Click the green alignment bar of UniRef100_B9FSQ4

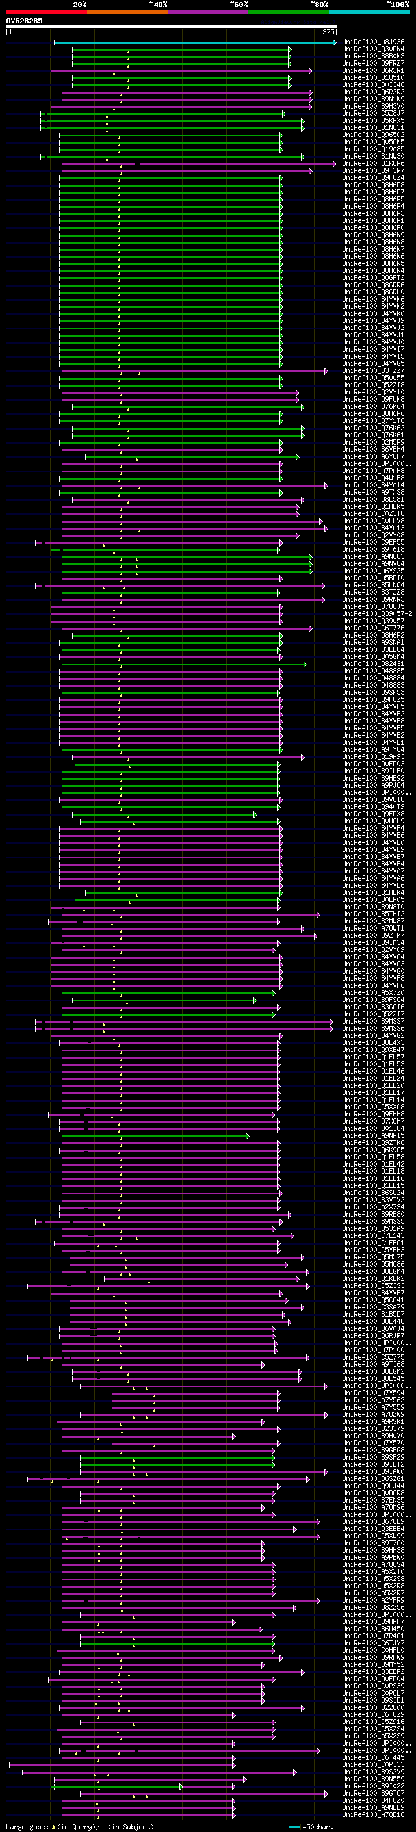(x=165, y=1001)
